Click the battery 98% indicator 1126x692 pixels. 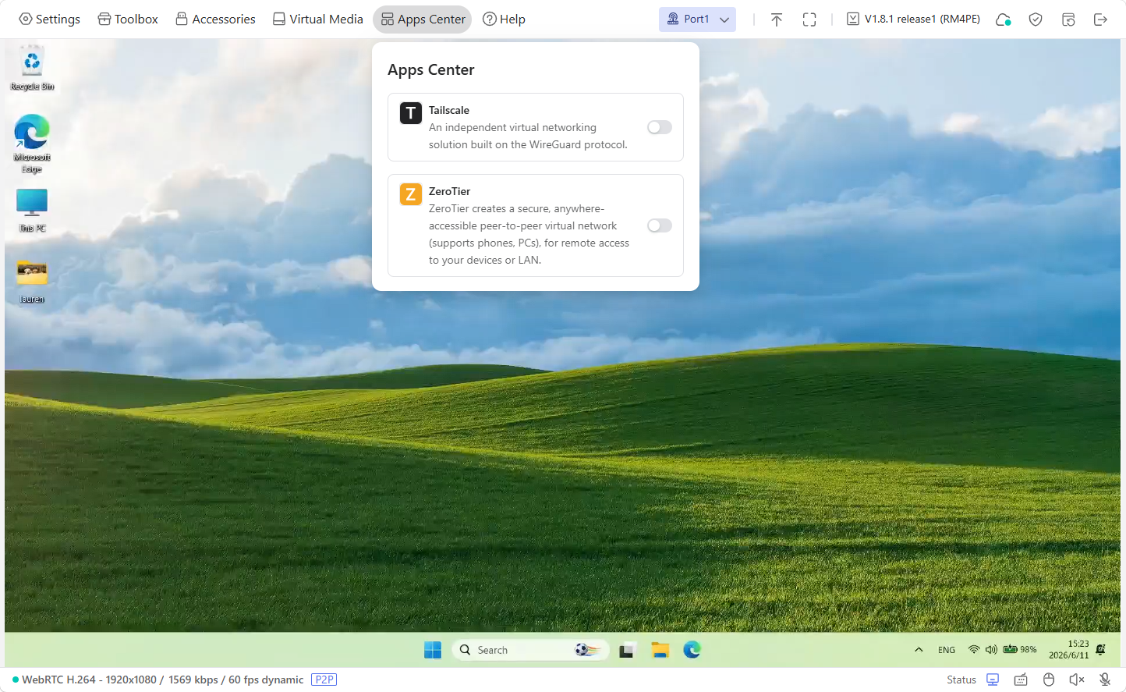pyautogui.click(x=1020, y=649)
